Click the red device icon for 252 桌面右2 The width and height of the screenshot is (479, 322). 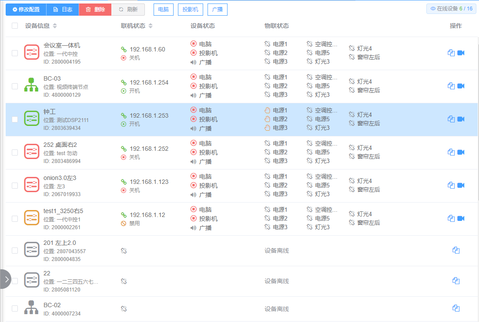(32, 152)
